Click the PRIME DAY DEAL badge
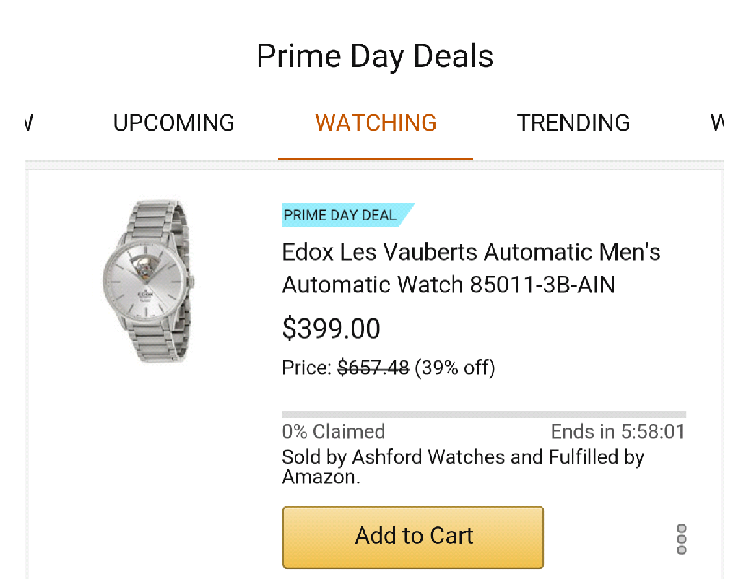This screenshot has height=579, width=749. pos(341,215)
